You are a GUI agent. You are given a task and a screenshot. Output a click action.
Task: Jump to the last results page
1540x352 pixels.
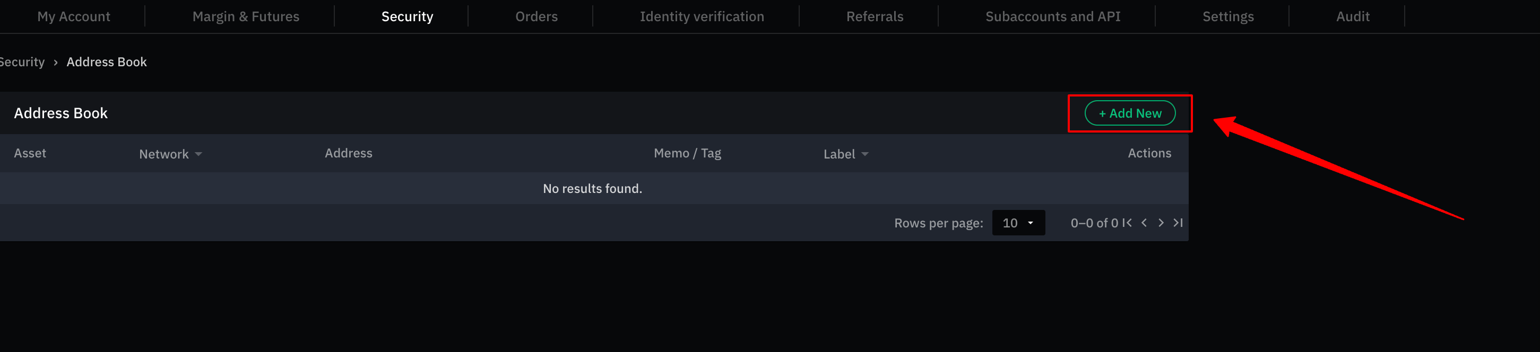click(x=1178, y=223)
